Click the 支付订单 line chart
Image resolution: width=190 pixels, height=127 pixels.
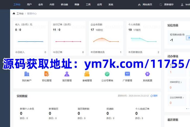click(x=68, y=42)
